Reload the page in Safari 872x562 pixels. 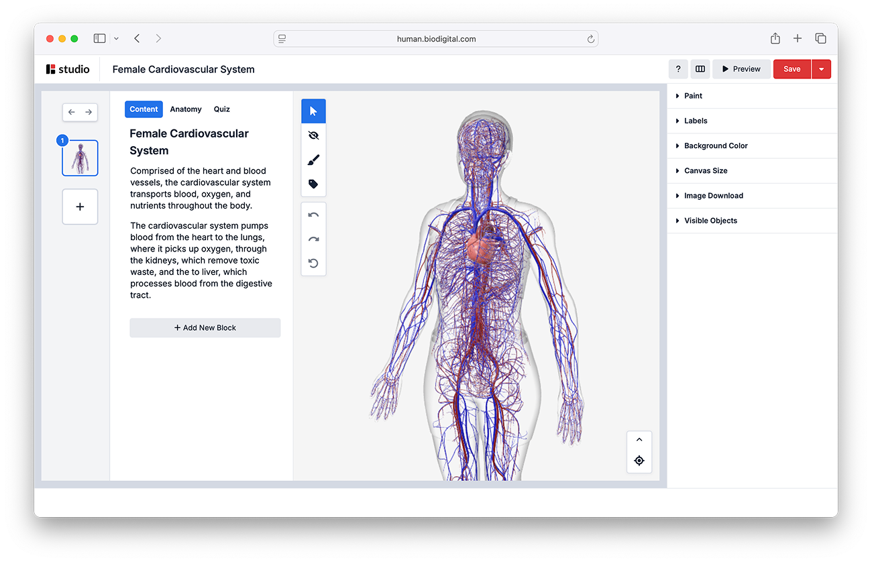tap(591, 39)
